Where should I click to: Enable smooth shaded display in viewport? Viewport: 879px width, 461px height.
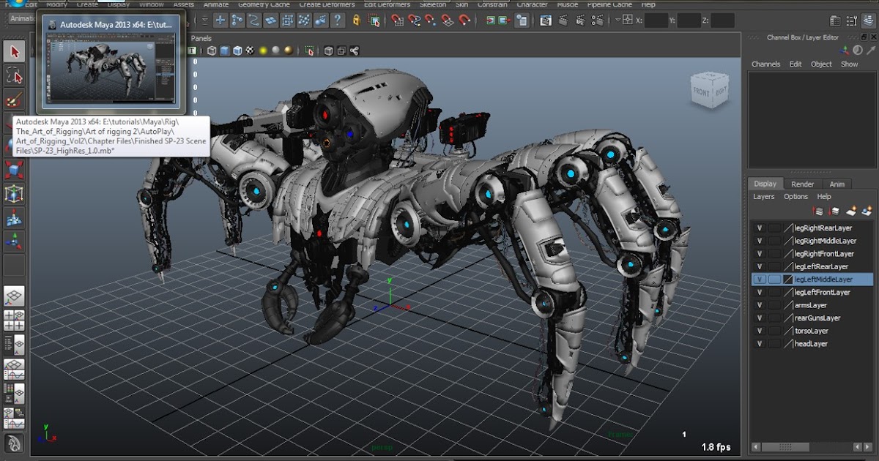(223, 51)
